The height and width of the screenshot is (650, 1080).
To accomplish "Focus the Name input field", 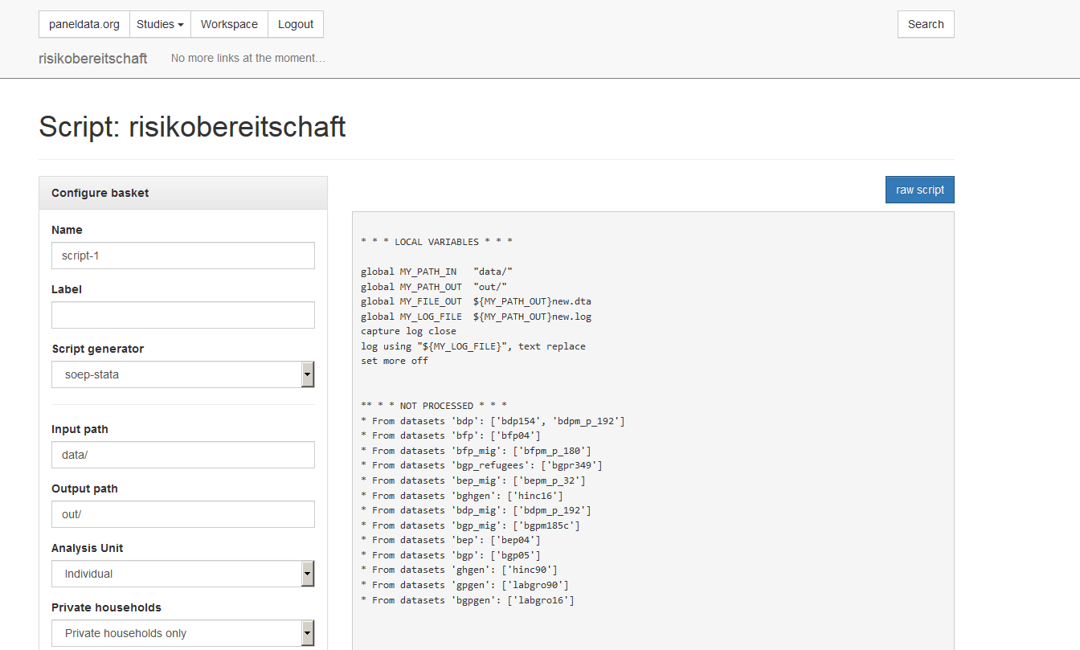I will (183, 256).
